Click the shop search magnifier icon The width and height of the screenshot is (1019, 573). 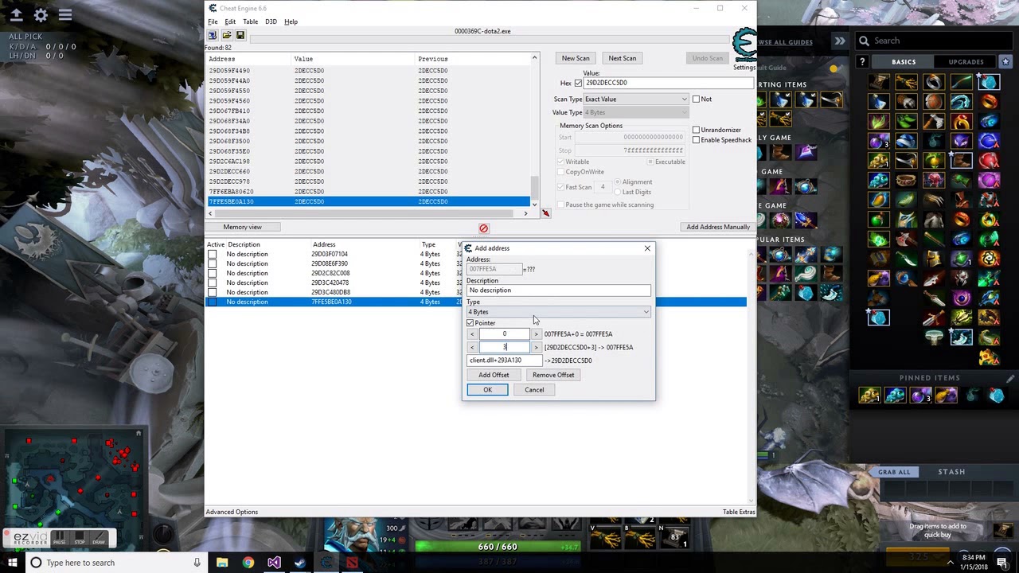click(x=864, y=41)
